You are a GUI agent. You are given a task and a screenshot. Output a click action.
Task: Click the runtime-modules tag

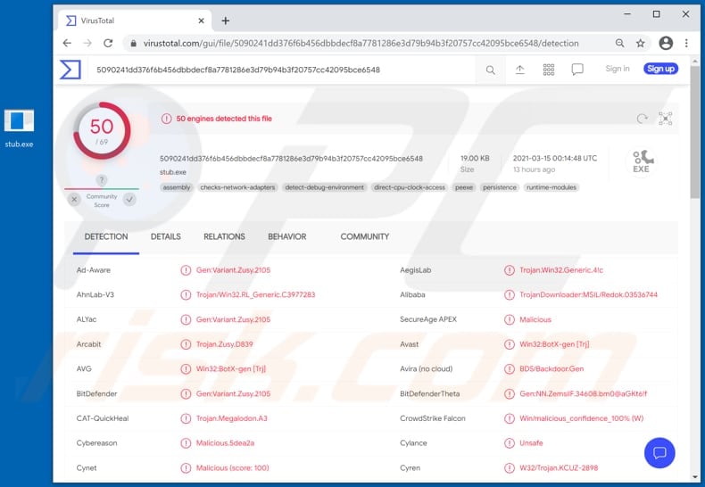(x=552, y=187)
